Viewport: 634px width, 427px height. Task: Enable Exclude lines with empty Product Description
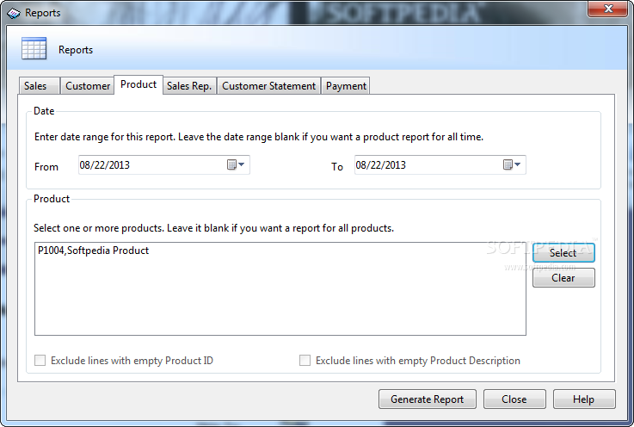[305, 360]
